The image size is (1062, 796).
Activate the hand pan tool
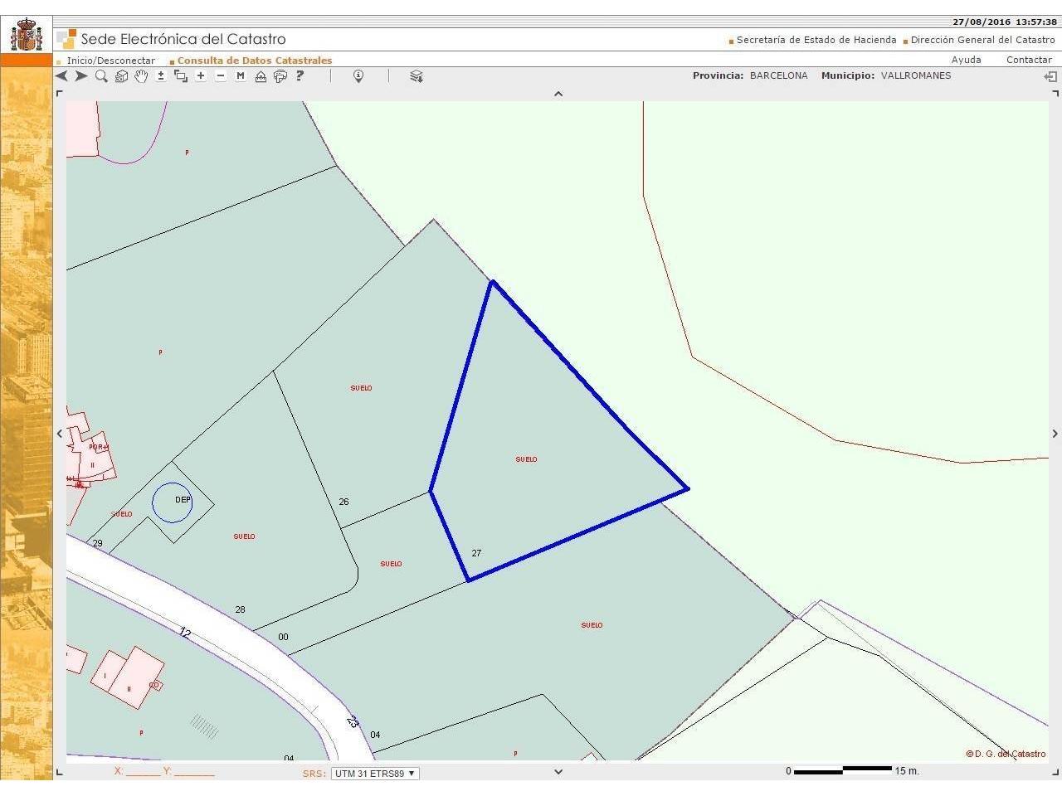click(x=141, y=76)
